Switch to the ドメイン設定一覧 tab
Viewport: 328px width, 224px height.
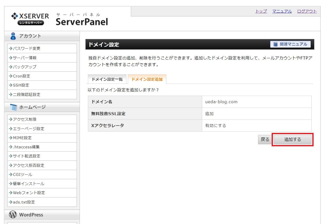[x=107, y=79]
